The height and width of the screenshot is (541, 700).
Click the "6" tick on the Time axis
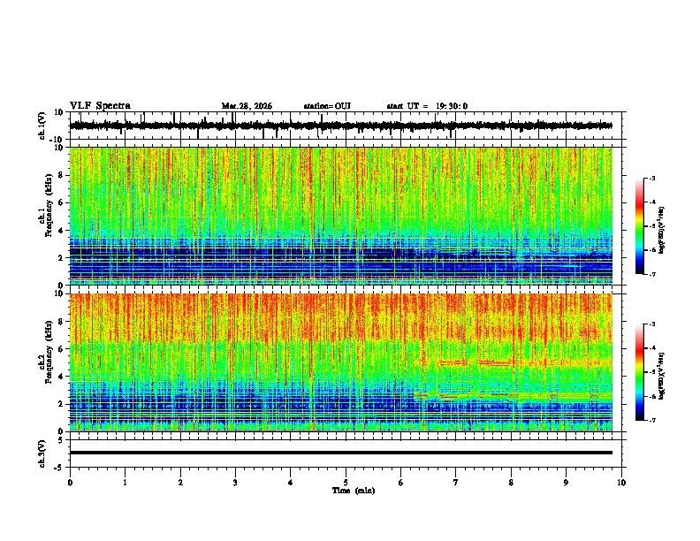pyautogui.click(x=401, y=483)
